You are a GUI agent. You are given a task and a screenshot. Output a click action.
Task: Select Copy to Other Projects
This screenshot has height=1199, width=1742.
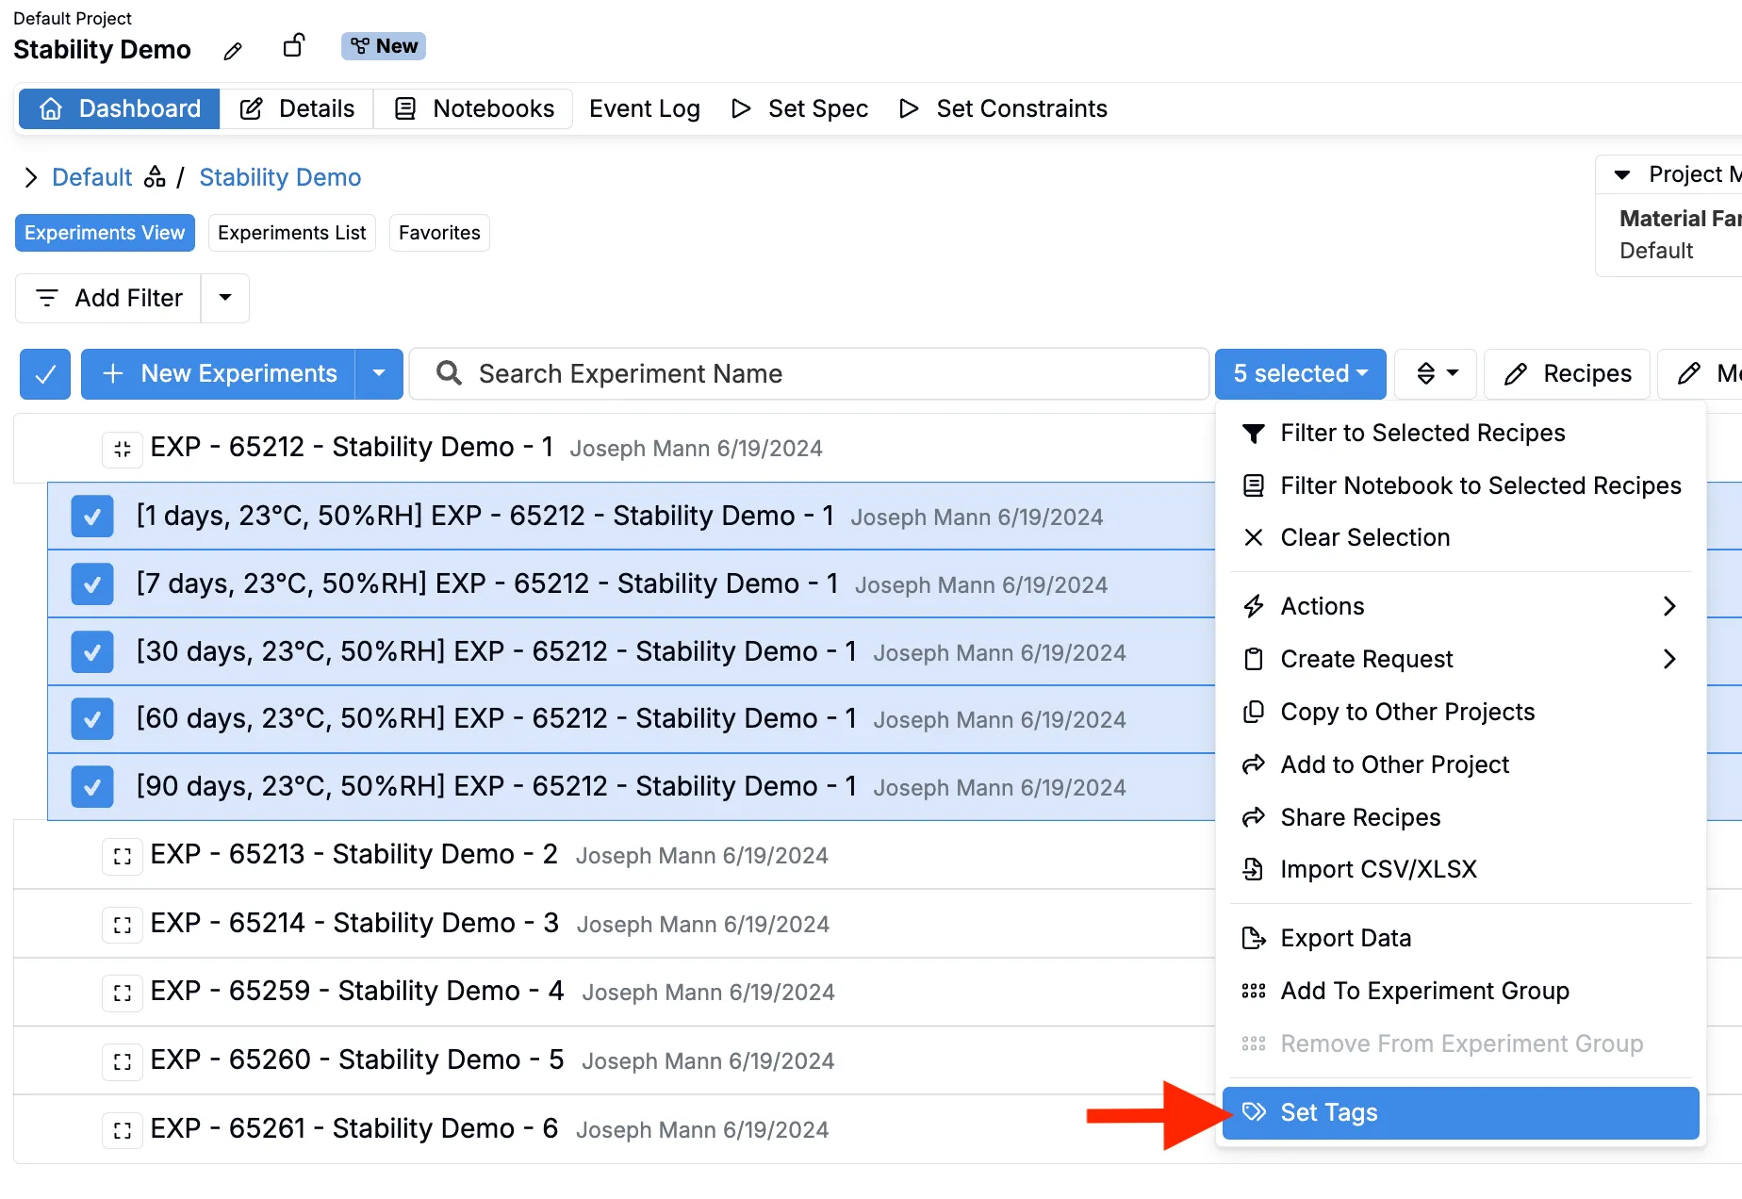1460,712
